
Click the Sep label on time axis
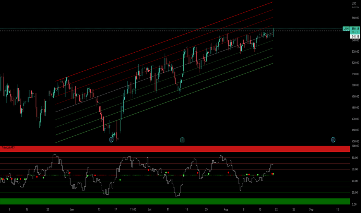coord(311,210)
